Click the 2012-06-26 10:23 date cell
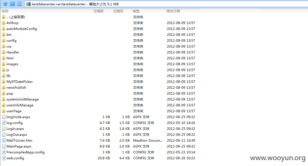The height and width of the screenshot is (166, 308). (x=181, y=158)
